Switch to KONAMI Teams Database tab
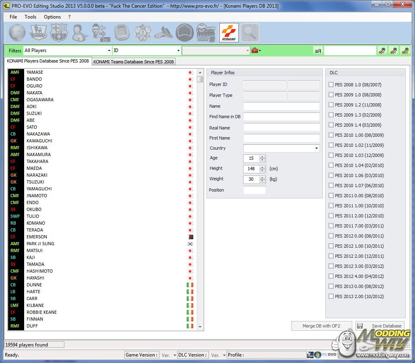The width and height of the screenshot is (415, 363). pyautogui.click(x=134, y=62)
